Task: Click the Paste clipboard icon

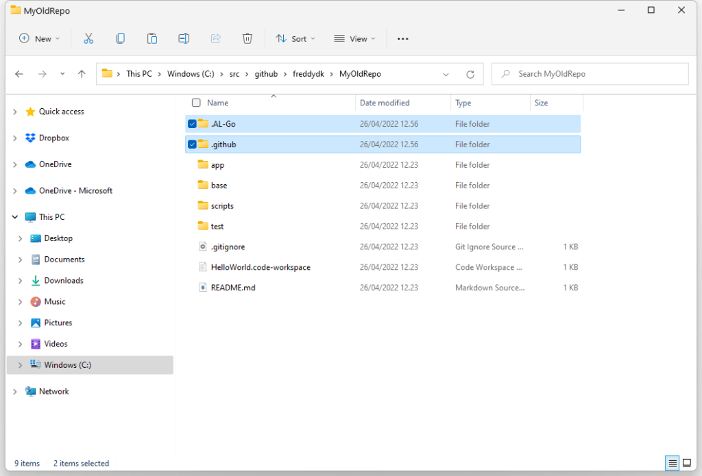Action: coord(152,39)
